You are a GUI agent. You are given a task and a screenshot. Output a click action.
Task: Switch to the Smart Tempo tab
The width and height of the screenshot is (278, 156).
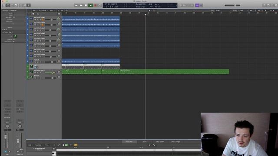coord(175,142)
